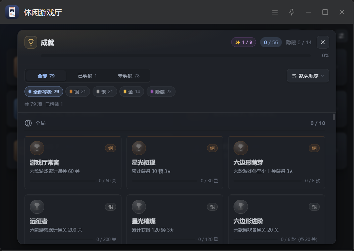Viewport: 354px width, 251px height.
Task: Open the 游戏厅常客 achievement title
Action: [x=45, y=163]
